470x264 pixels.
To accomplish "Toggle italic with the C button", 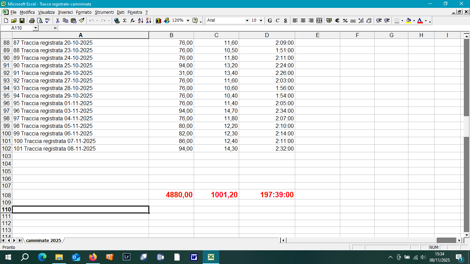I will point(278,21).
